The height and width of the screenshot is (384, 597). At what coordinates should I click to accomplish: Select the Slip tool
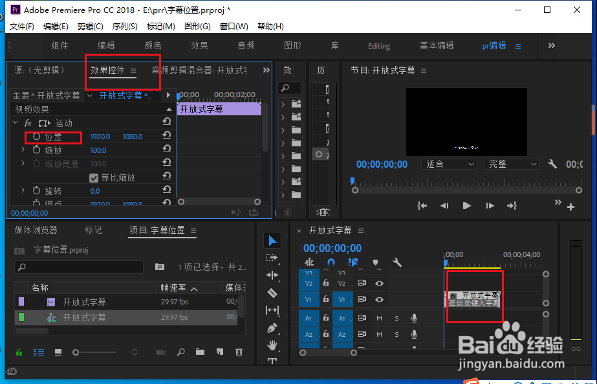[272, 310]
